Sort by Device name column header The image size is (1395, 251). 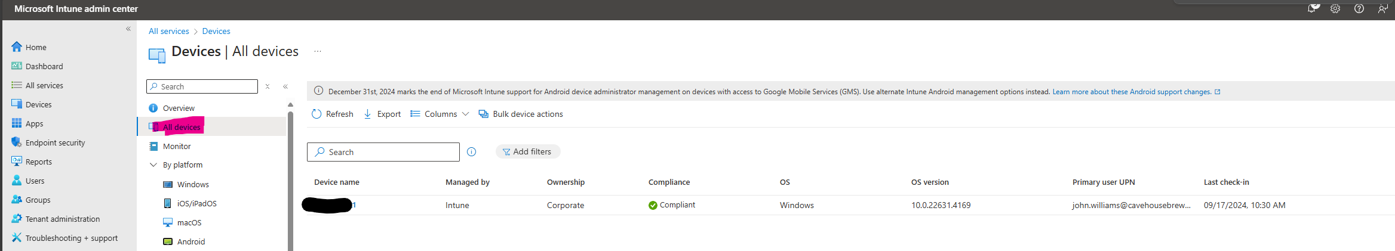[337, 182]
